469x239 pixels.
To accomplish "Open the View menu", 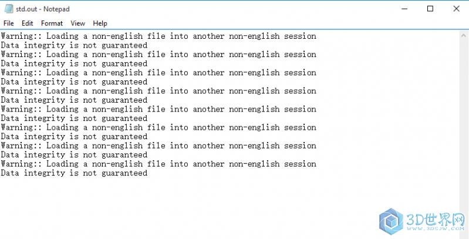I will point(77,23).
